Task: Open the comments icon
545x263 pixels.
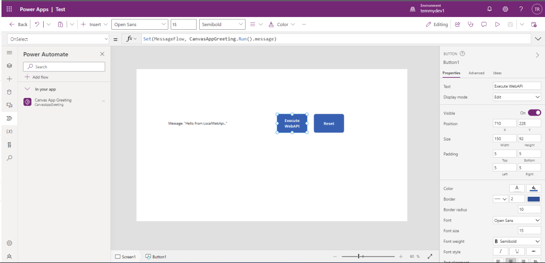Action: tap(484, 24)
